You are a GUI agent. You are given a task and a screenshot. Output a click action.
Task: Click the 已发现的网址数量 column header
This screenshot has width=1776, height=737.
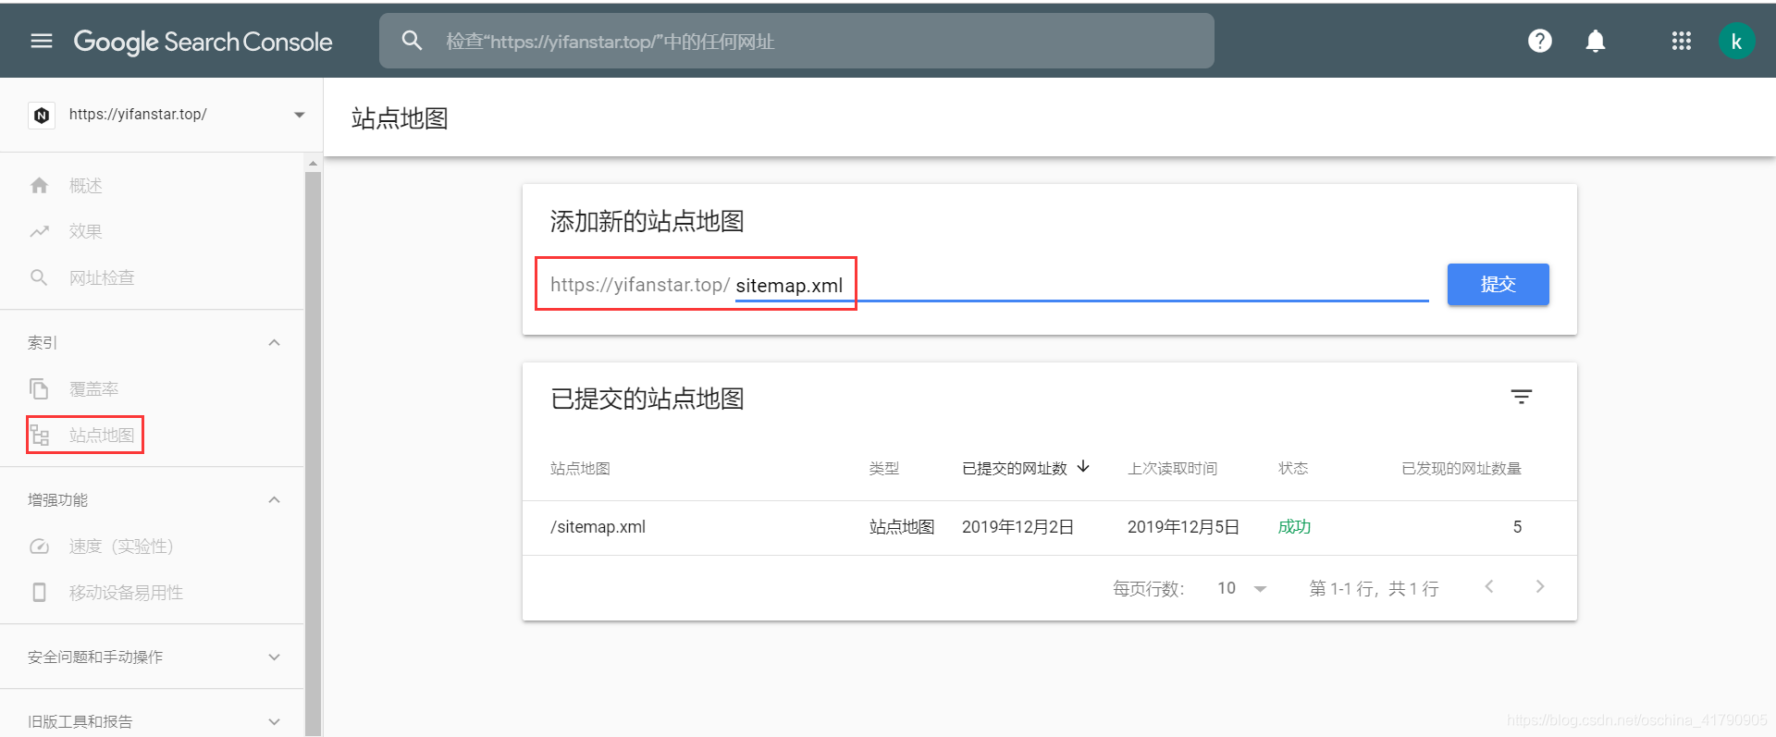point(1461,469)
